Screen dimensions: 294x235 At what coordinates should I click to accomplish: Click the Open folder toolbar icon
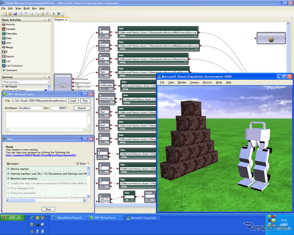[x=9, y=14]
